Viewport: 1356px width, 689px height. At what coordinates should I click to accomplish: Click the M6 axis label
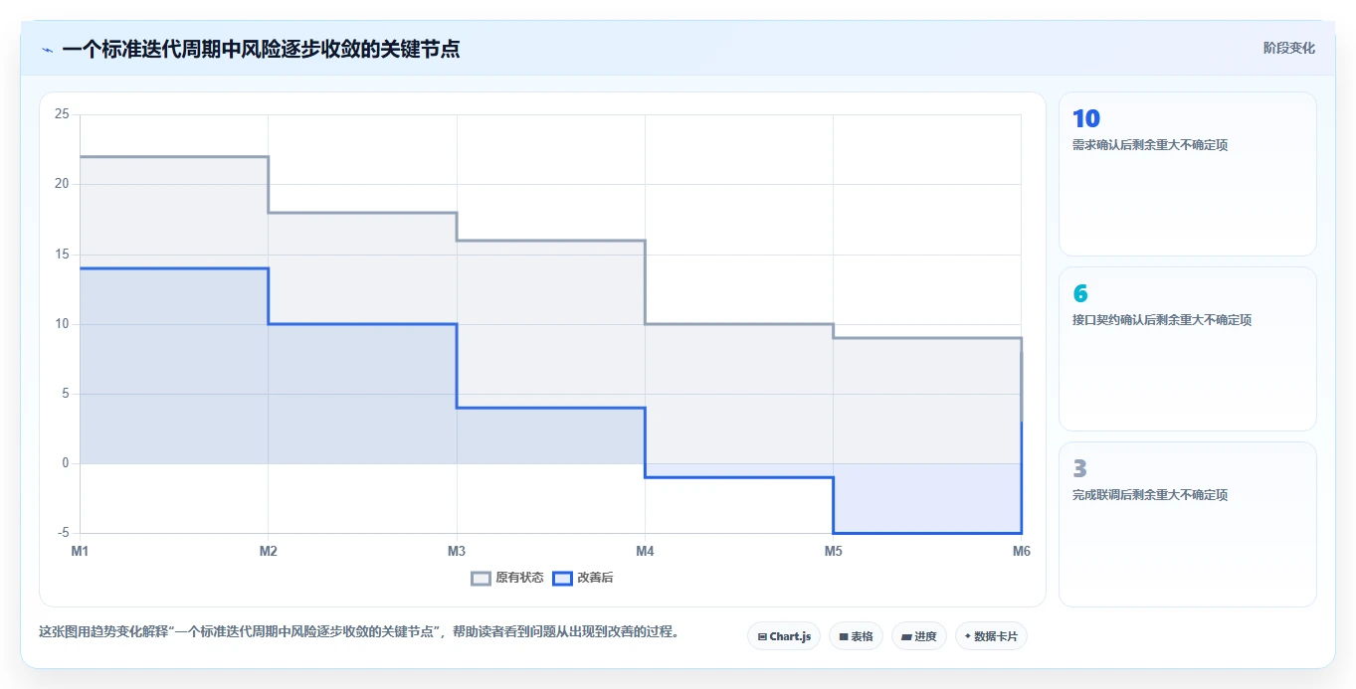(x=1021, y=551)
